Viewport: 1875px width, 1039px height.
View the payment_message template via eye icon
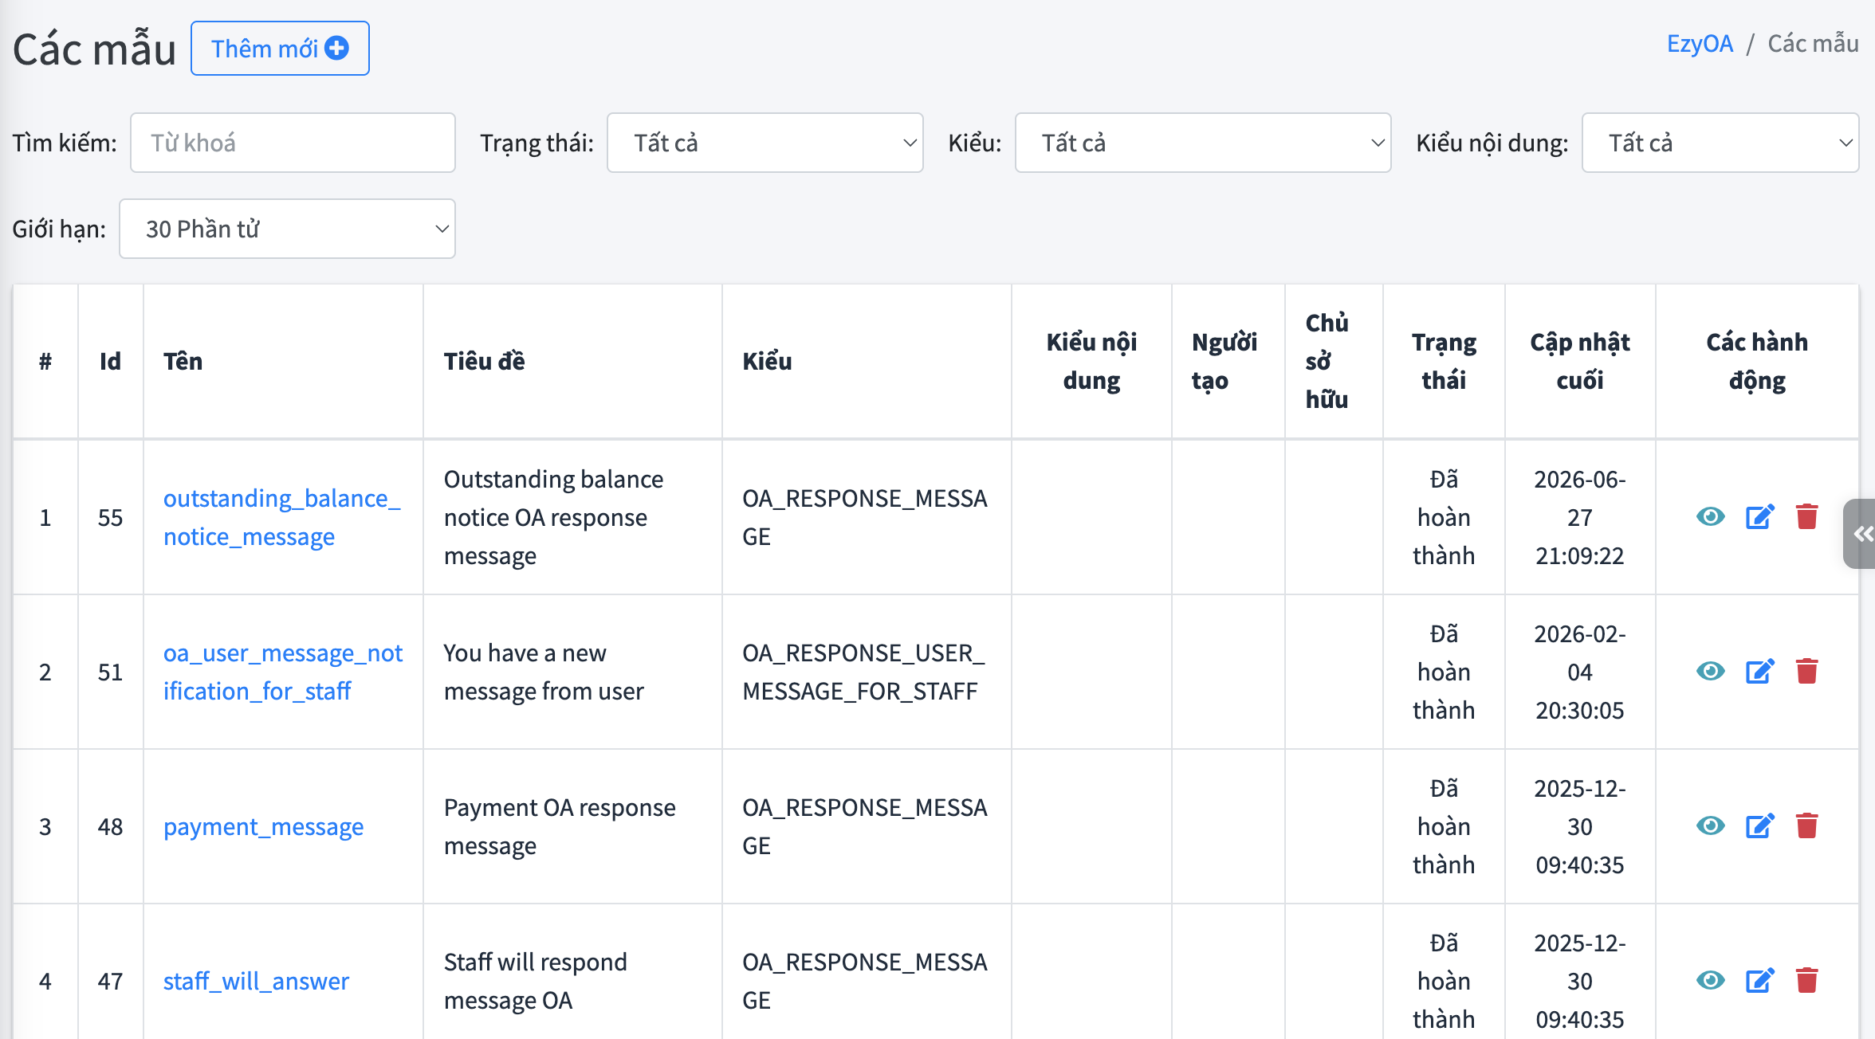coord(1710,826)
